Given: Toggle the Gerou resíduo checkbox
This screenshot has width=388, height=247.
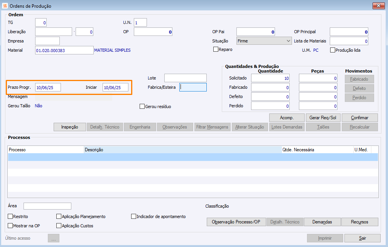Looking at the screenshot, I should coord(142,107).
